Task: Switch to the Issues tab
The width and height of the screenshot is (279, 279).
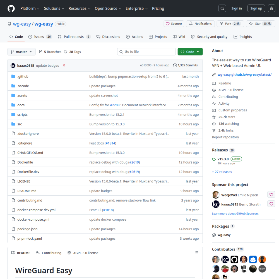Action: tap(40, 37)
